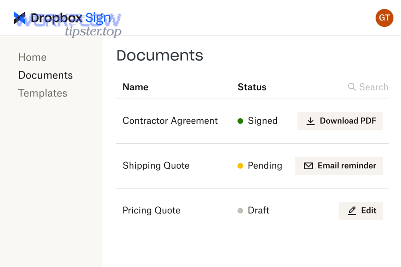Send an email reminder for Shipping Quote
The image size is (401, 267).
point(339,166)
